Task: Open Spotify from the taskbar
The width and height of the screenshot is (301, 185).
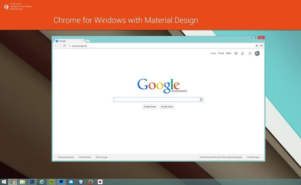Action: (51, 182)
